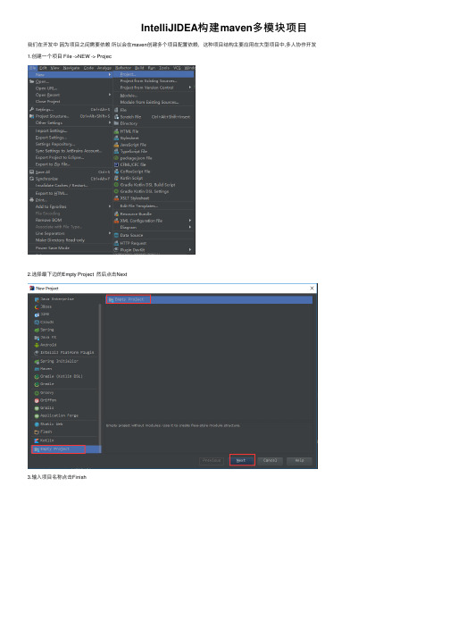The width and height of the screenshot is (450, 637).
Task: Expand the New submenu arrow
Action: click(110, 75)
